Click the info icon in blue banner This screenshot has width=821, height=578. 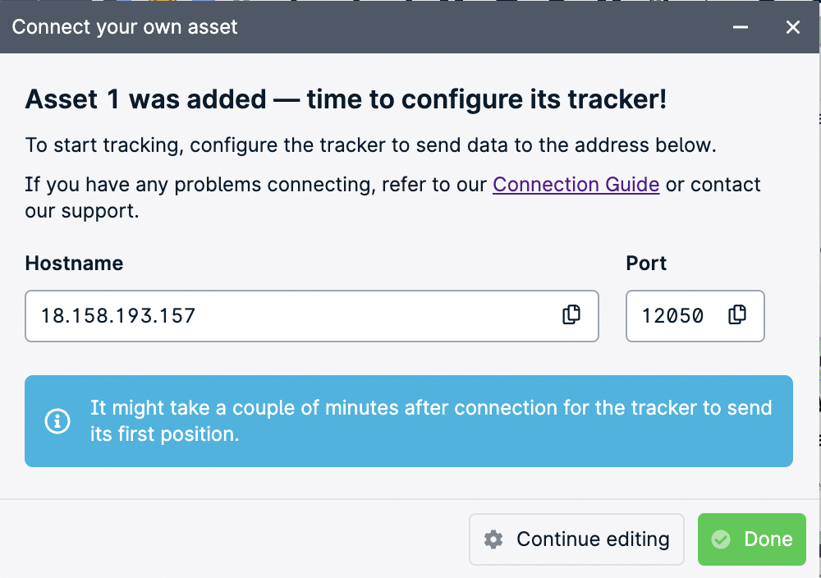pos(57,421)
